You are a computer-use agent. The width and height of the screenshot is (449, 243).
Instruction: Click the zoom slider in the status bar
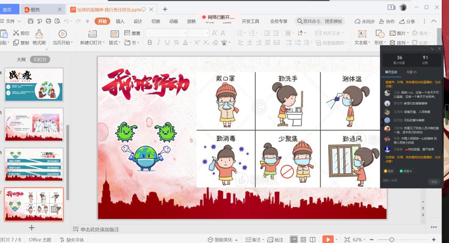(x=392, y=239)
